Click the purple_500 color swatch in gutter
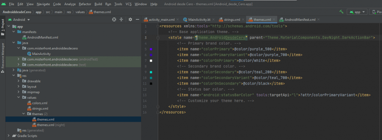Screen dimensions: 382x140 151,49
